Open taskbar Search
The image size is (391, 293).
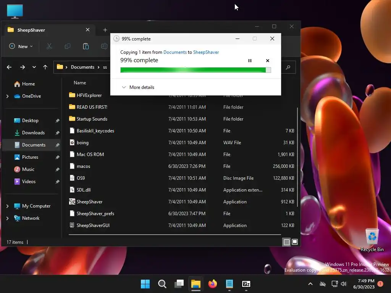[x=162, y=284]
